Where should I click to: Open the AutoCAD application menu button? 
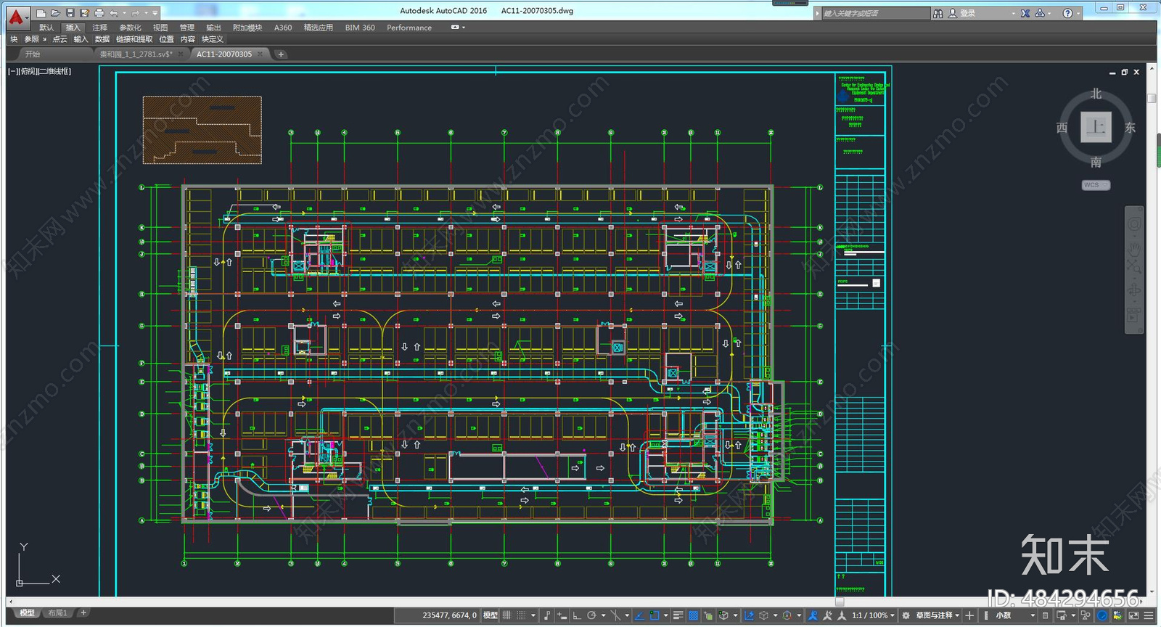click(x=17, y=16)
